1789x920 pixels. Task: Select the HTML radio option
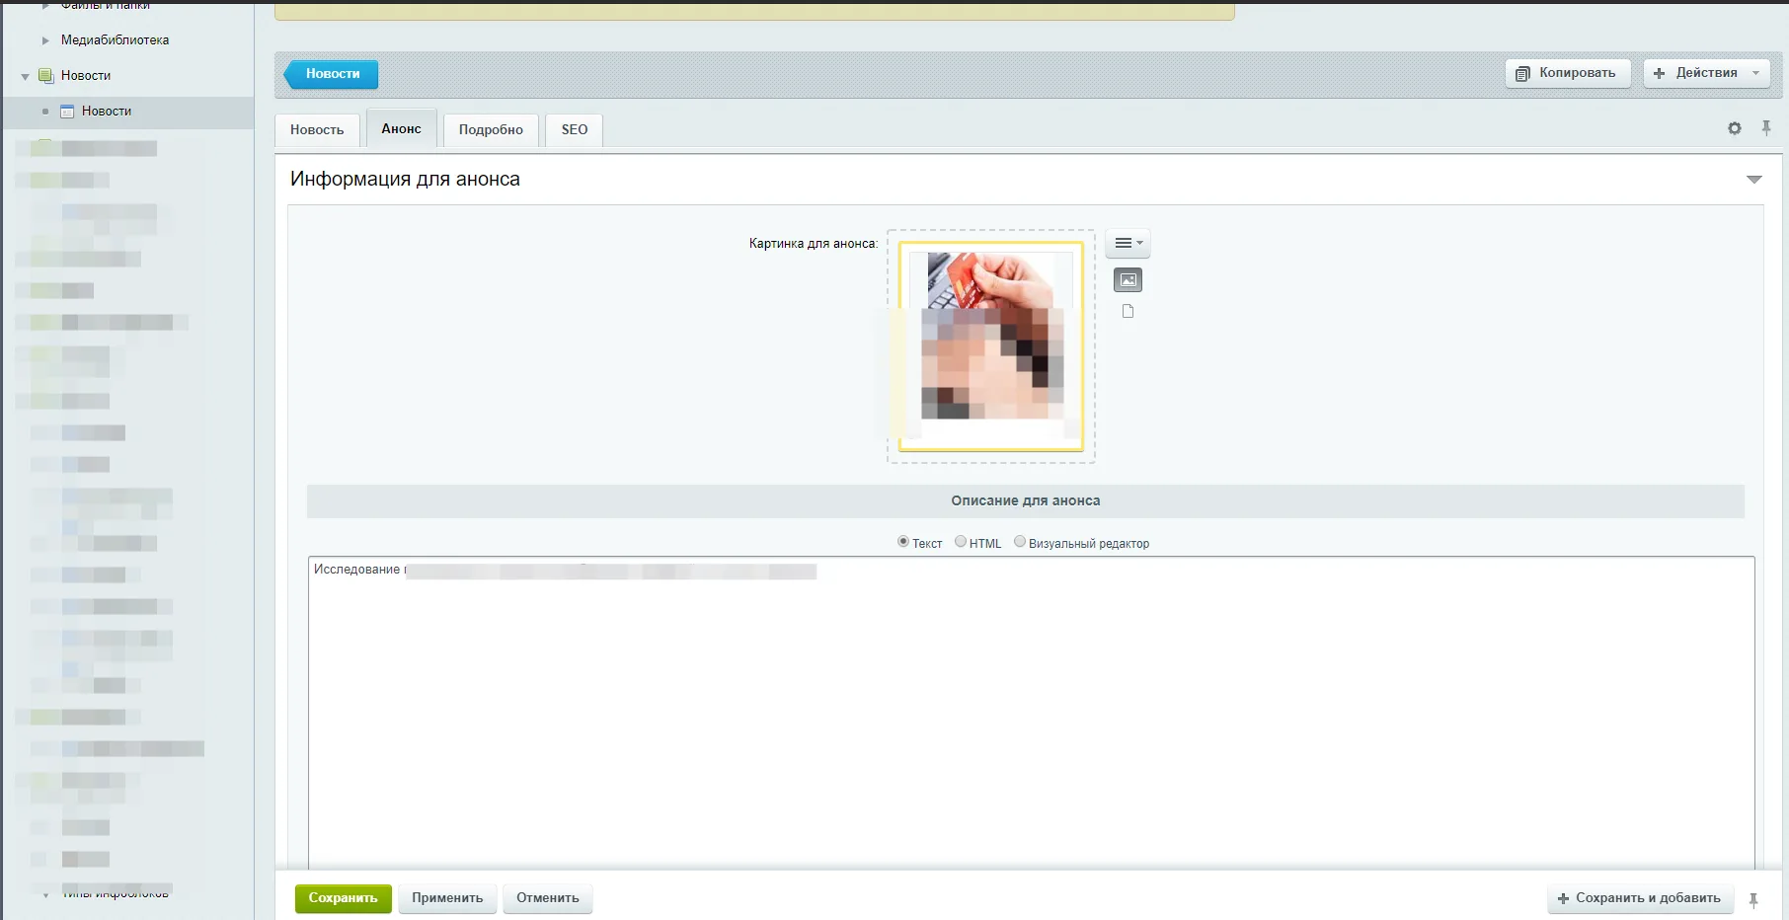[x=960, y=542]
